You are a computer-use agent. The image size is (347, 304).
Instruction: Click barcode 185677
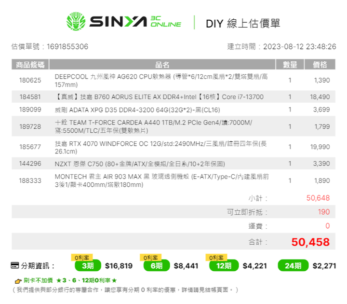click(30, 147)
